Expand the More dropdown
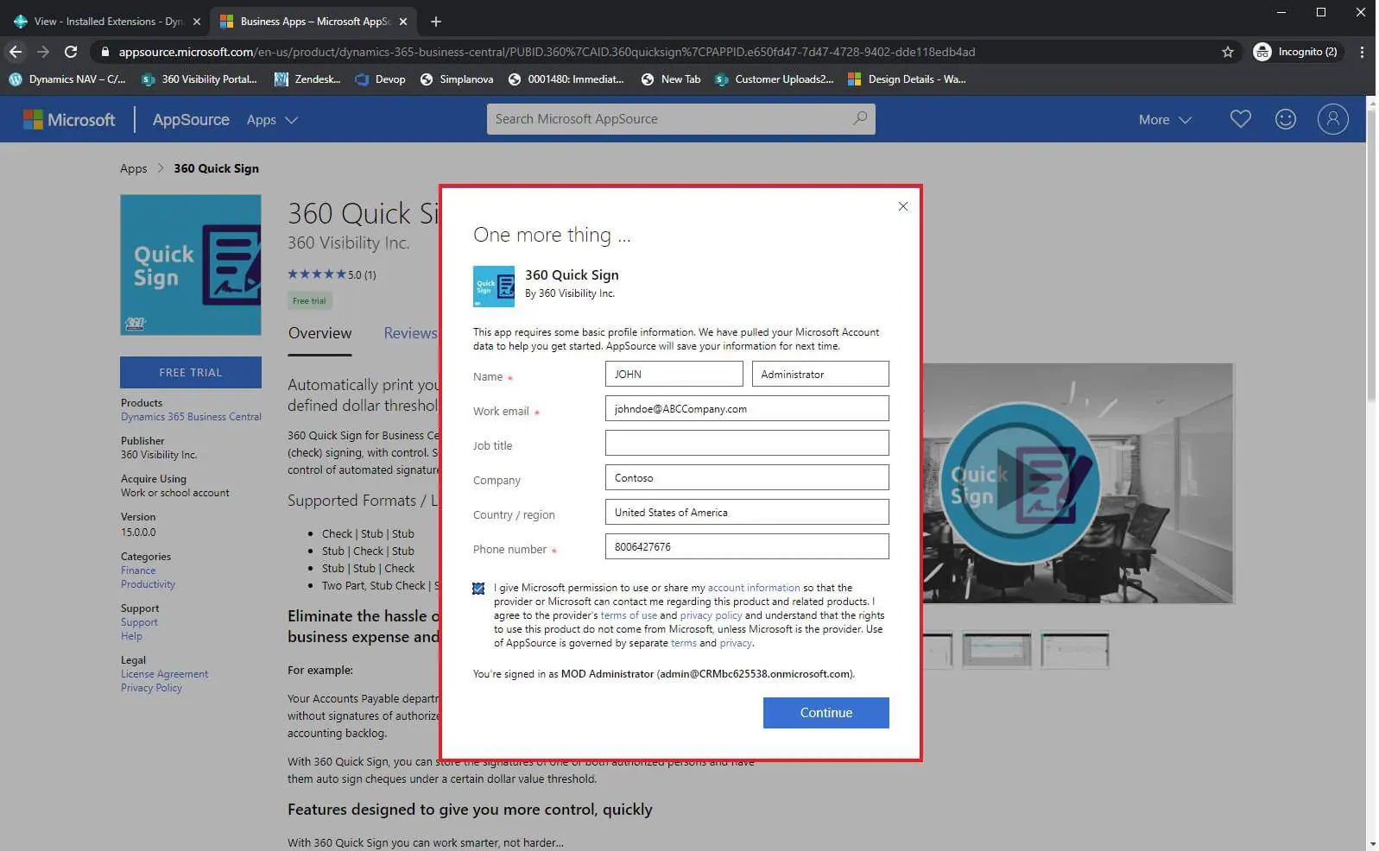Screen dimensions: 1379x851 [1165, 120]
